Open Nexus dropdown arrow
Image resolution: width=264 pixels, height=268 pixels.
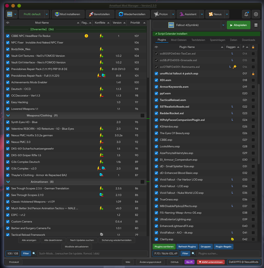coord(227,14)
